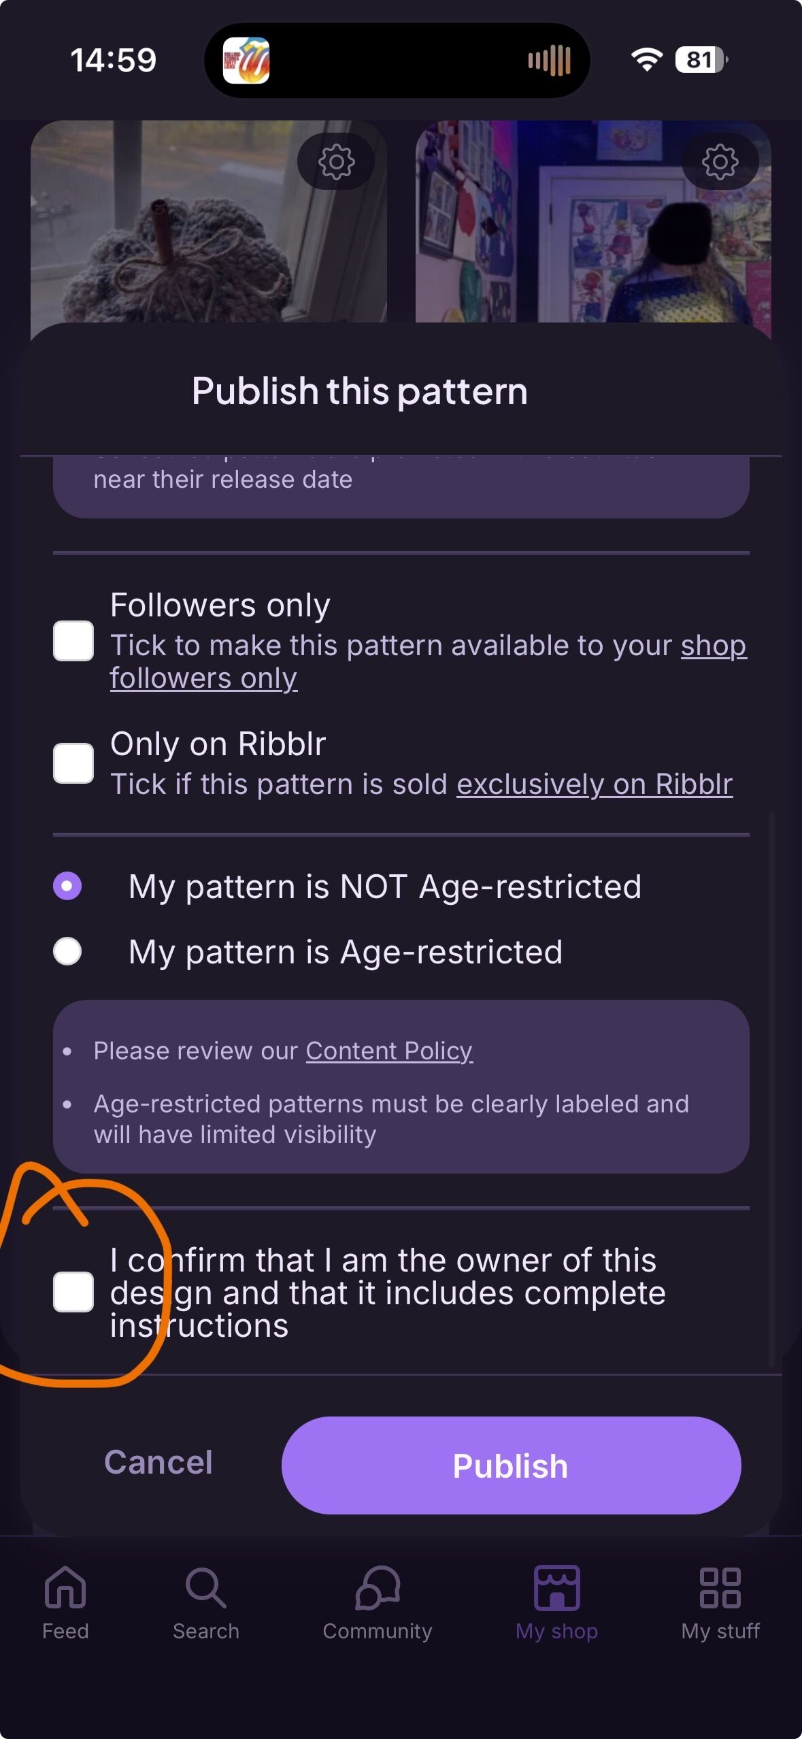Choose "My pattern is Age-restricted" option
Screen dimensions: 802x1739
click(67, 951)
